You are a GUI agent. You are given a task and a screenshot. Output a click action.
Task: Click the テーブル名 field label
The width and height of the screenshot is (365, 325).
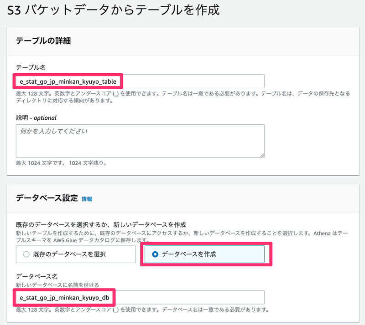point(31,68)
